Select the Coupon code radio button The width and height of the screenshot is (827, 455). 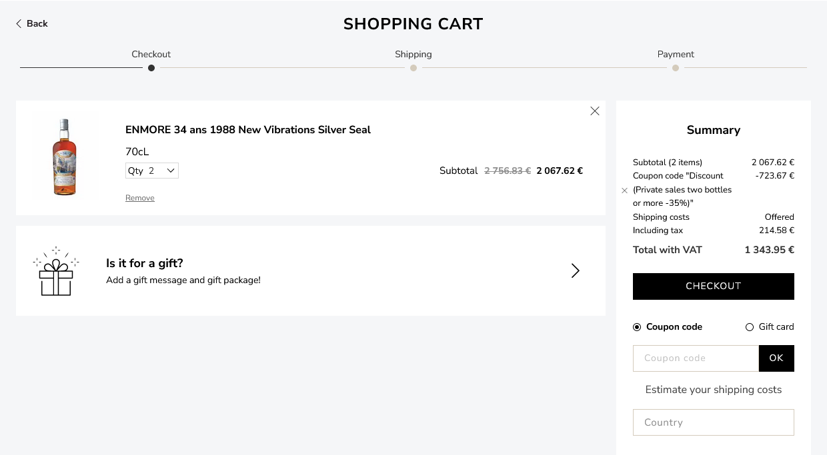click(637, 327)
